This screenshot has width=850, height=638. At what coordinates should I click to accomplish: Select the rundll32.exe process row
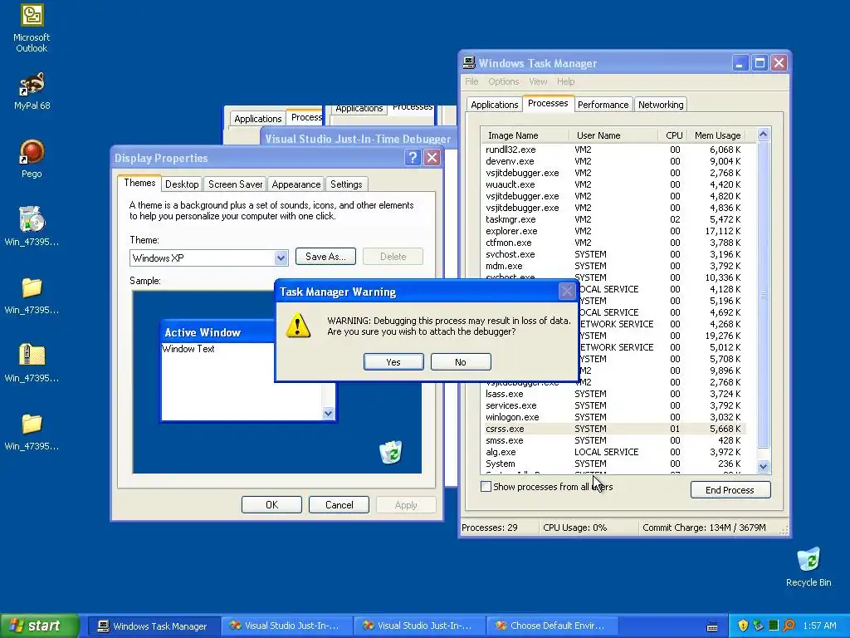tap(613, 150)
